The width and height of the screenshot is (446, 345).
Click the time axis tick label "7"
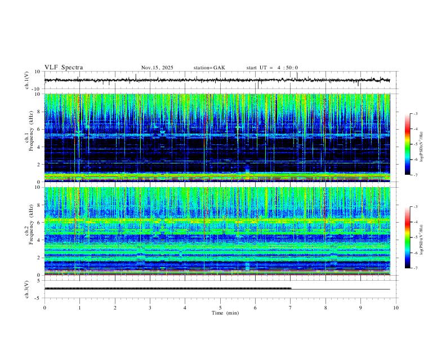(291, 308)
